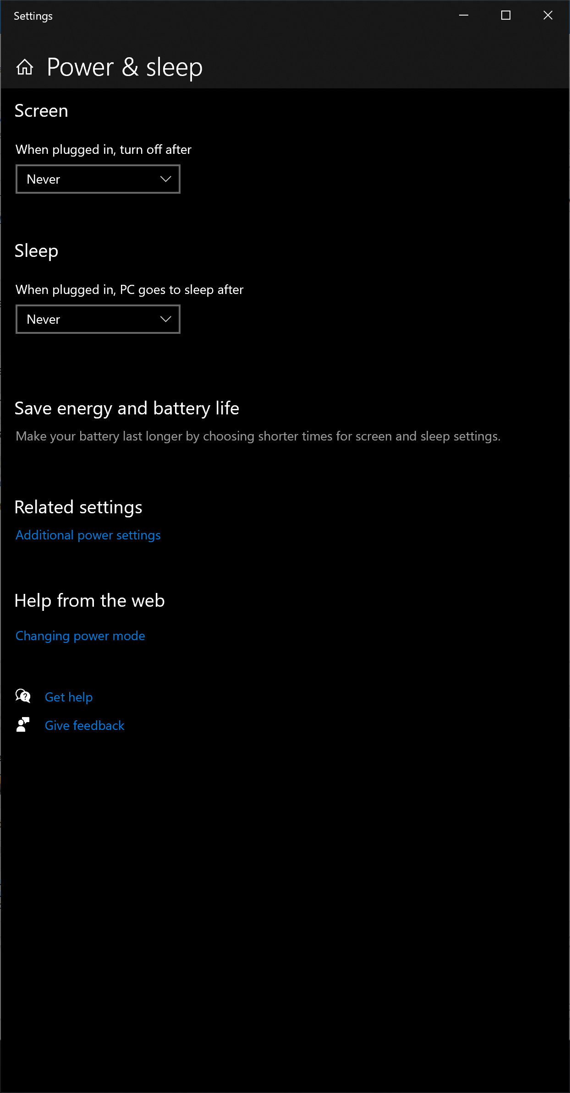Click chevron arrow on Screen Never dropdown
Viewport: 570px width, 1093px height.
[x=166, y=179]
